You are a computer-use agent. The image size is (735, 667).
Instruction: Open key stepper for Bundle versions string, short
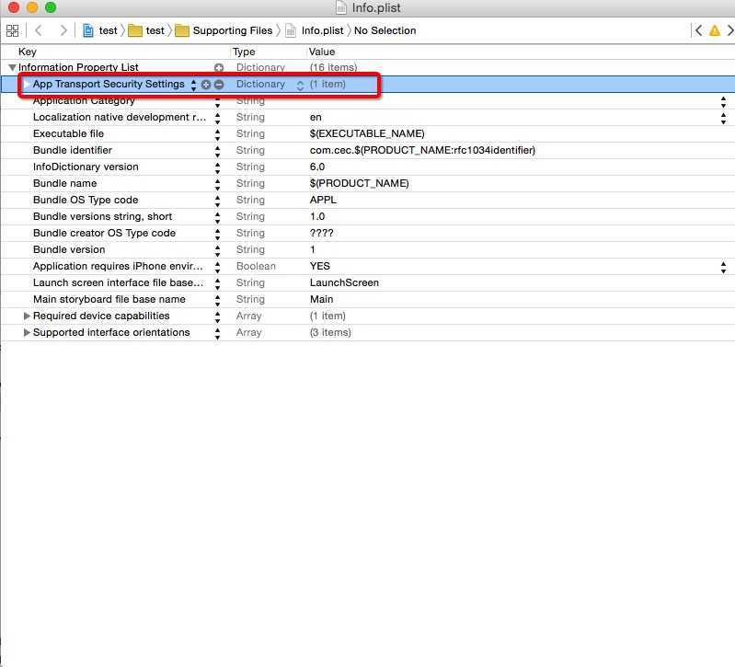click(217, 217)
